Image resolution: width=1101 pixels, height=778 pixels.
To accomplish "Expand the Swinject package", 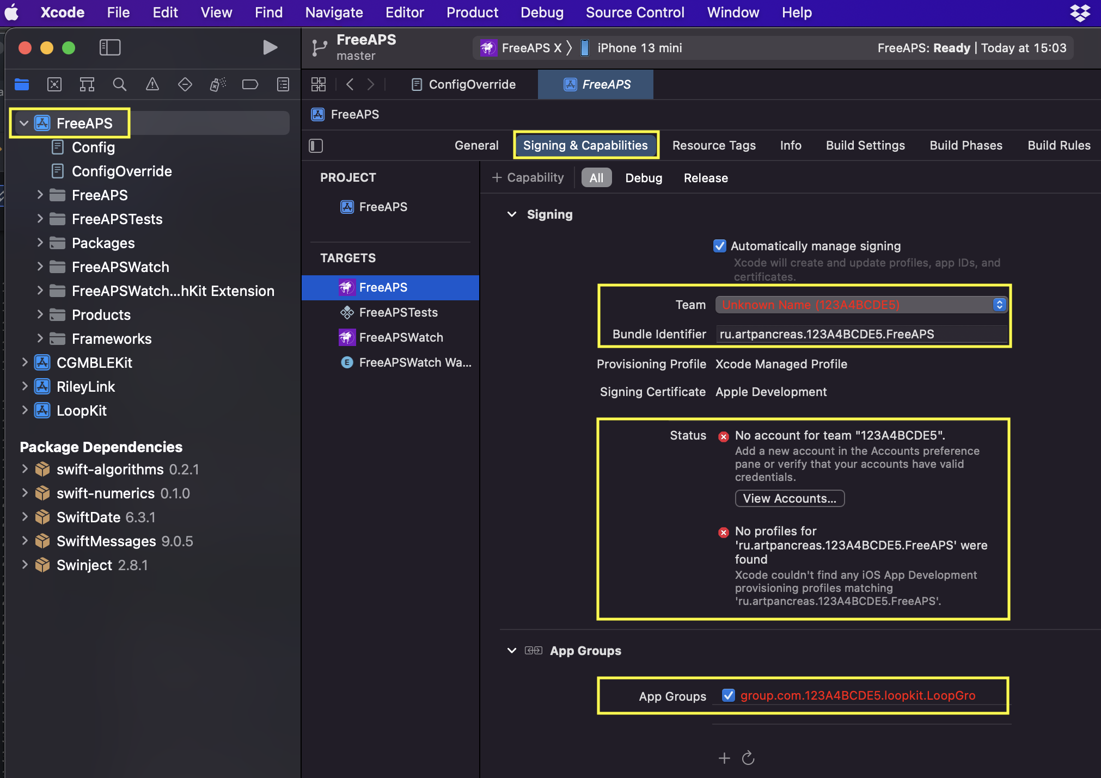I will coord(25,565).
